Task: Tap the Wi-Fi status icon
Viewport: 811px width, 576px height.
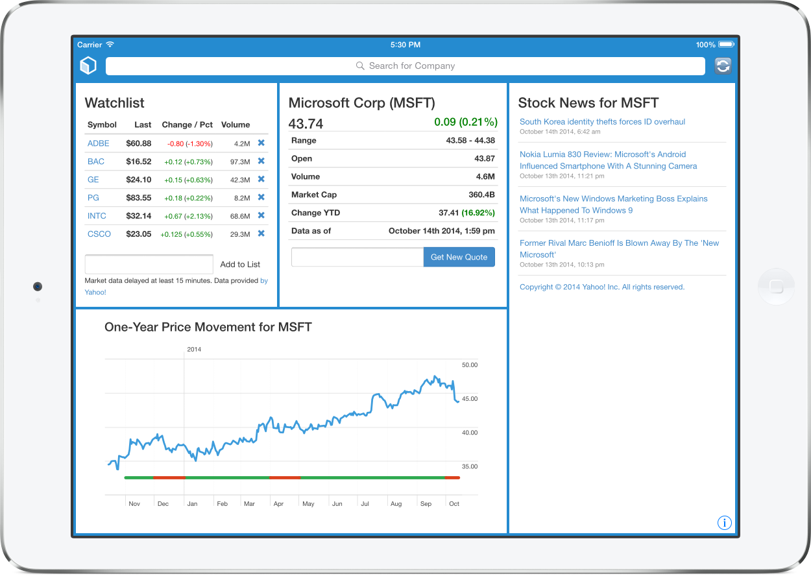Action: 110,45
